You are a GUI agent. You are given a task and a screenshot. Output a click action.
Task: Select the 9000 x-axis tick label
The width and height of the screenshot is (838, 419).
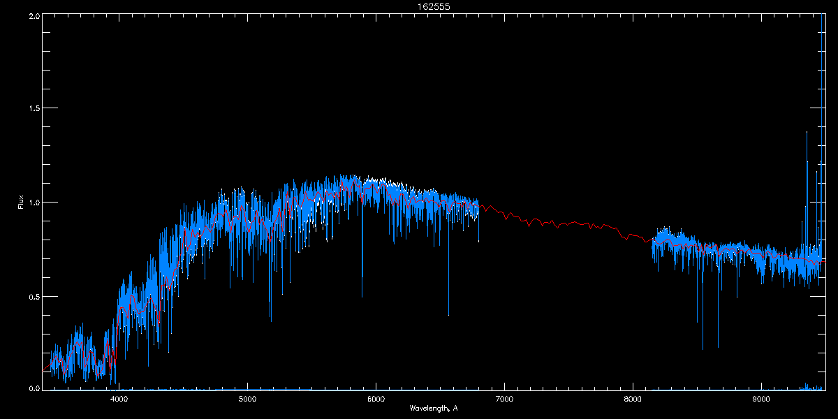[x=761, y=399]
